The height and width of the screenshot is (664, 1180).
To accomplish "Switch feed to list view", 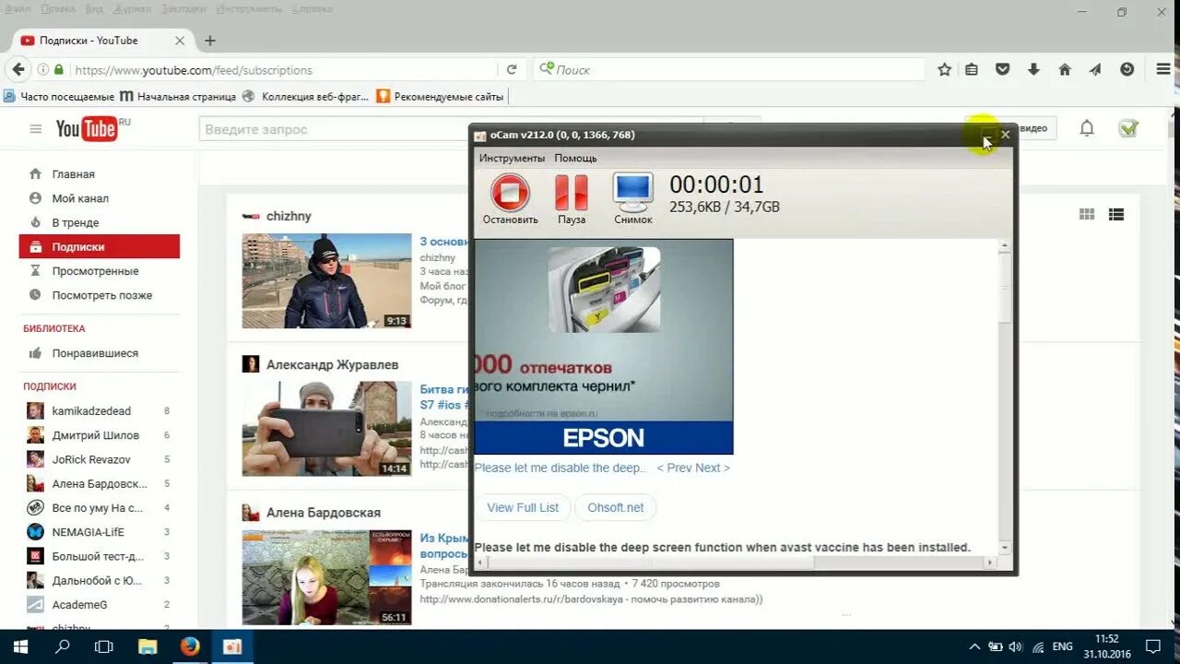I will pyautogui.click(x=1116, y=214).
